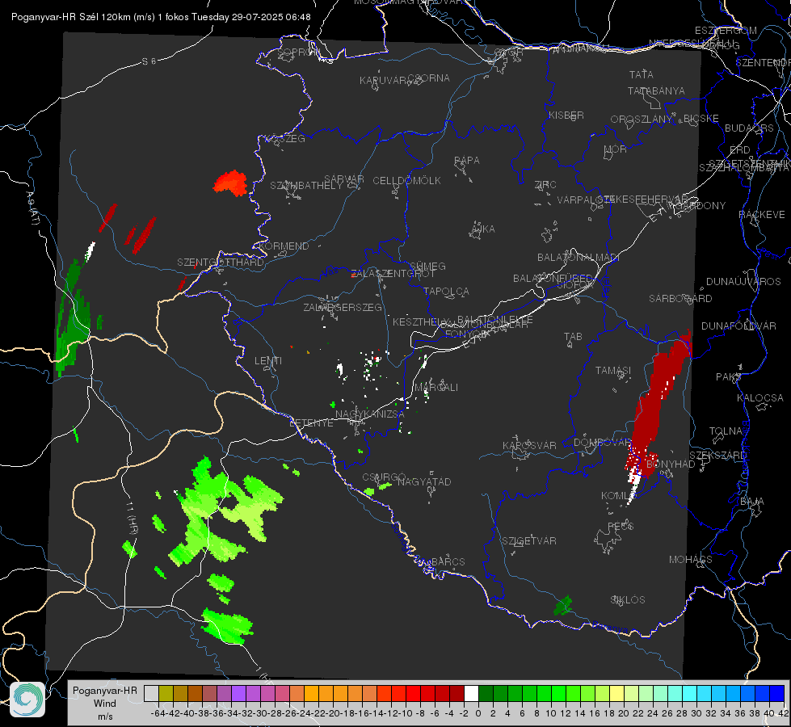Click the DOMBÓVÁR city label
This screenshot has width=791, height=727.
[602, 443]
